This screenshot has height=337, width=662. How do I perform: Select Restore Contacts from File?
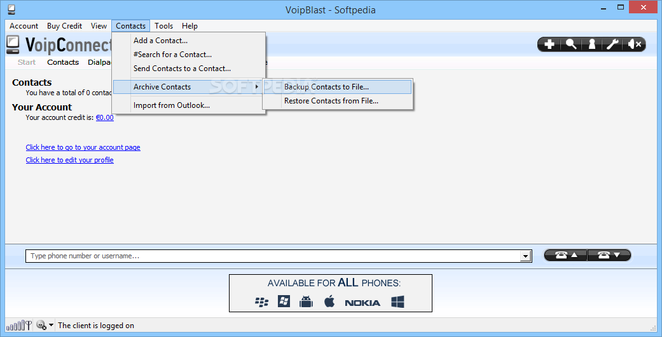coord(337,101)
